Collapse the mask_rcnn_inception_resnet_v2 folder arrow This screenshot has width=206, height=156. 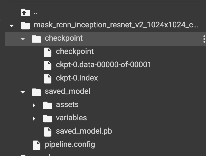tap(12, 26)
